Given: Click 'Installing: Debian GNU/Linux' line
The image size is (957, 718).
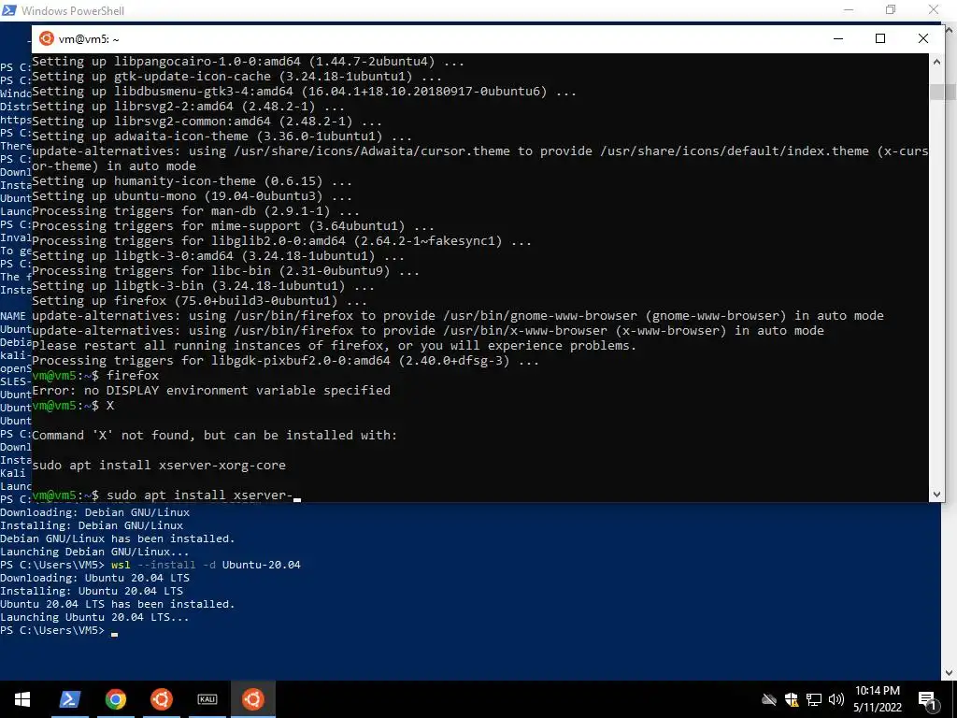Looking at the screenshot, I should 92,525.
